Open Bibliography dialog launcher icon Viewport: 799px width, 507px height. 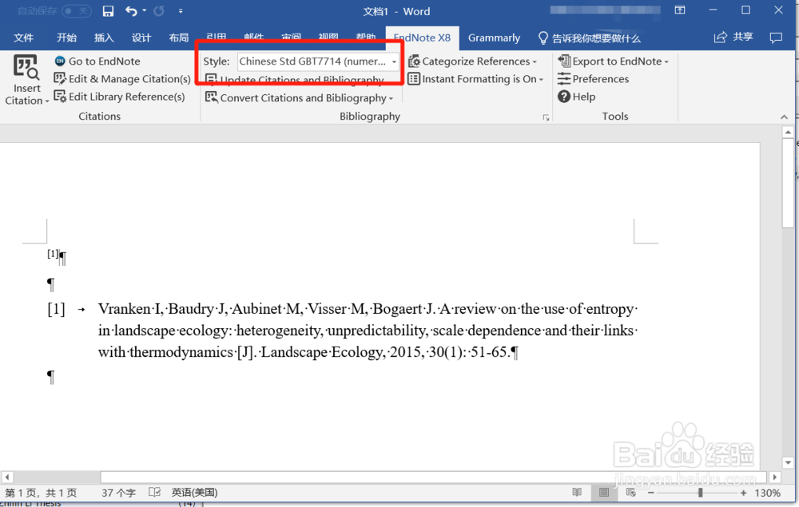[546, 117]
